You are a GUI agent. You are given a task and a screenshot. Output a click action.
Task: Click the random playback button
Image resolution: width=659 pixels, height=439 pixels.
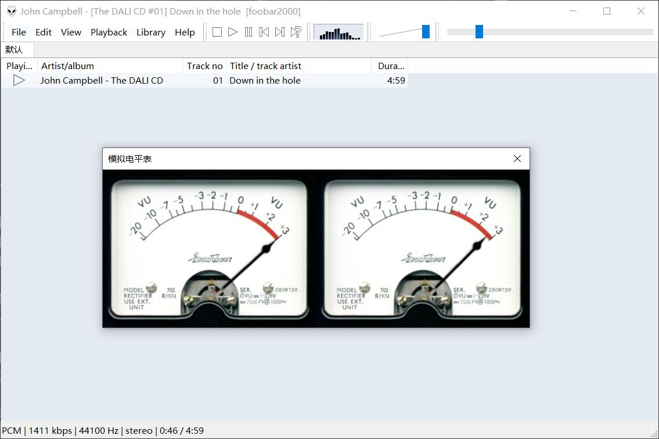(x=296, y=33)
